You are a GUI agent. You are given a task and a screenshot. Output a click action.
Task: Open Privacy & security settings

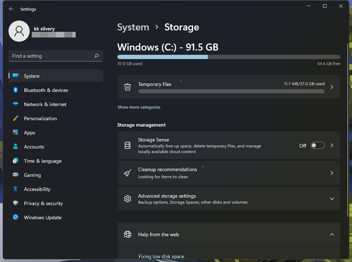click(x=56, y=203)
